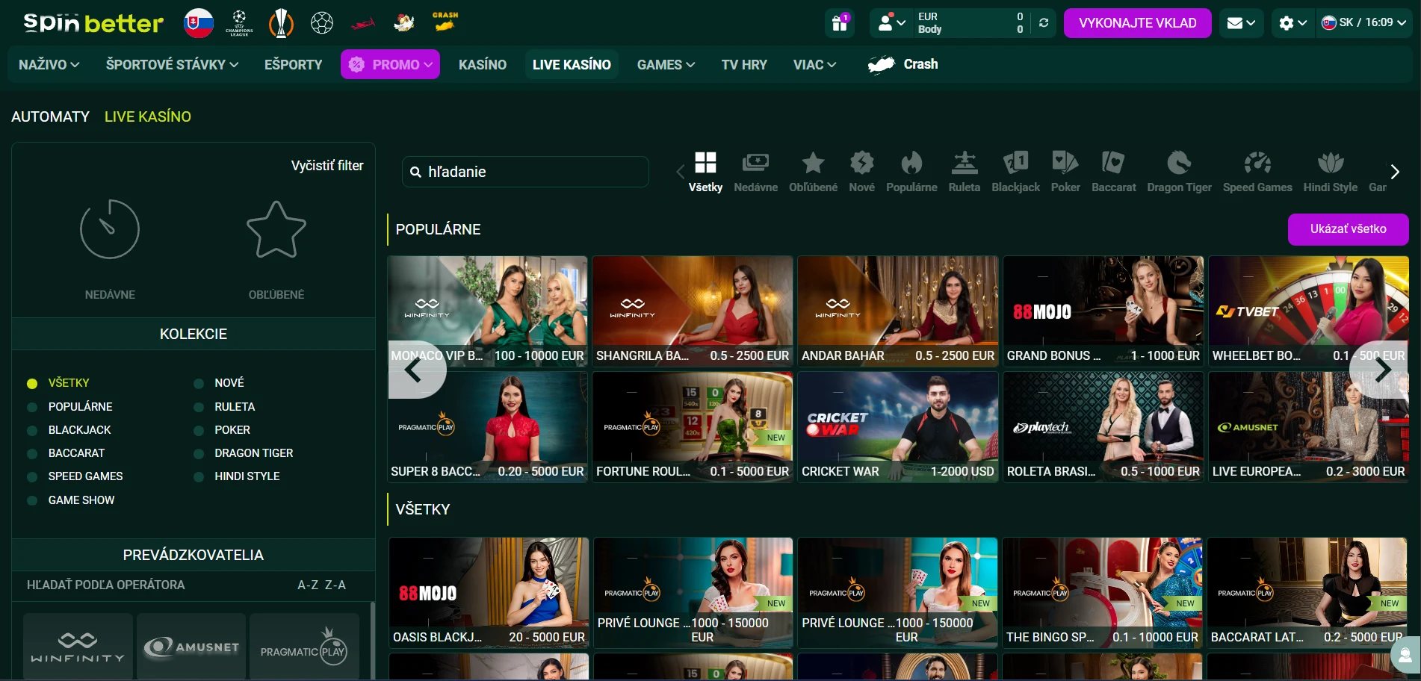Click the Vykonajte vklad button
Viewport: 1421px width, 681px height.
1137,23
